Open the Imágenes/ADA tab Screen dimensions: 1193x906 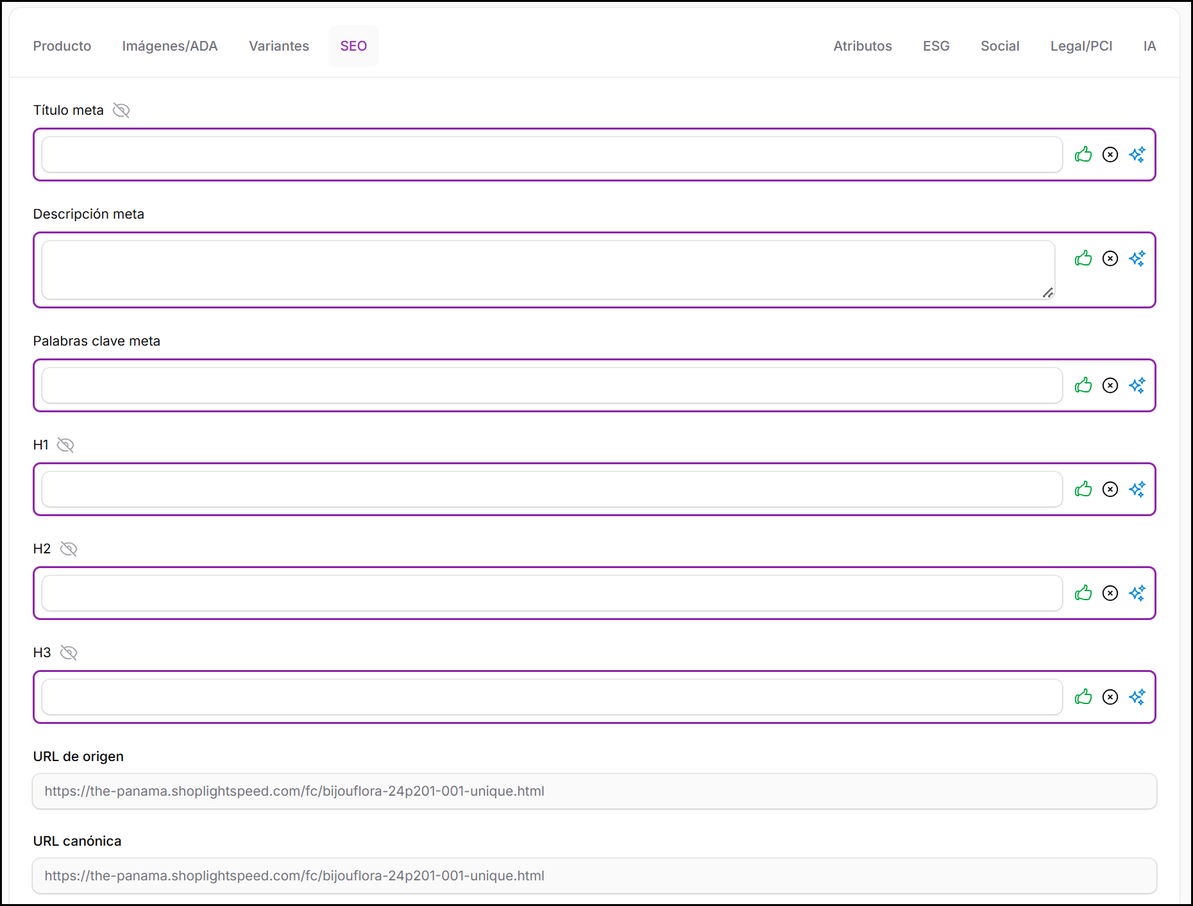tap(170, 46)
